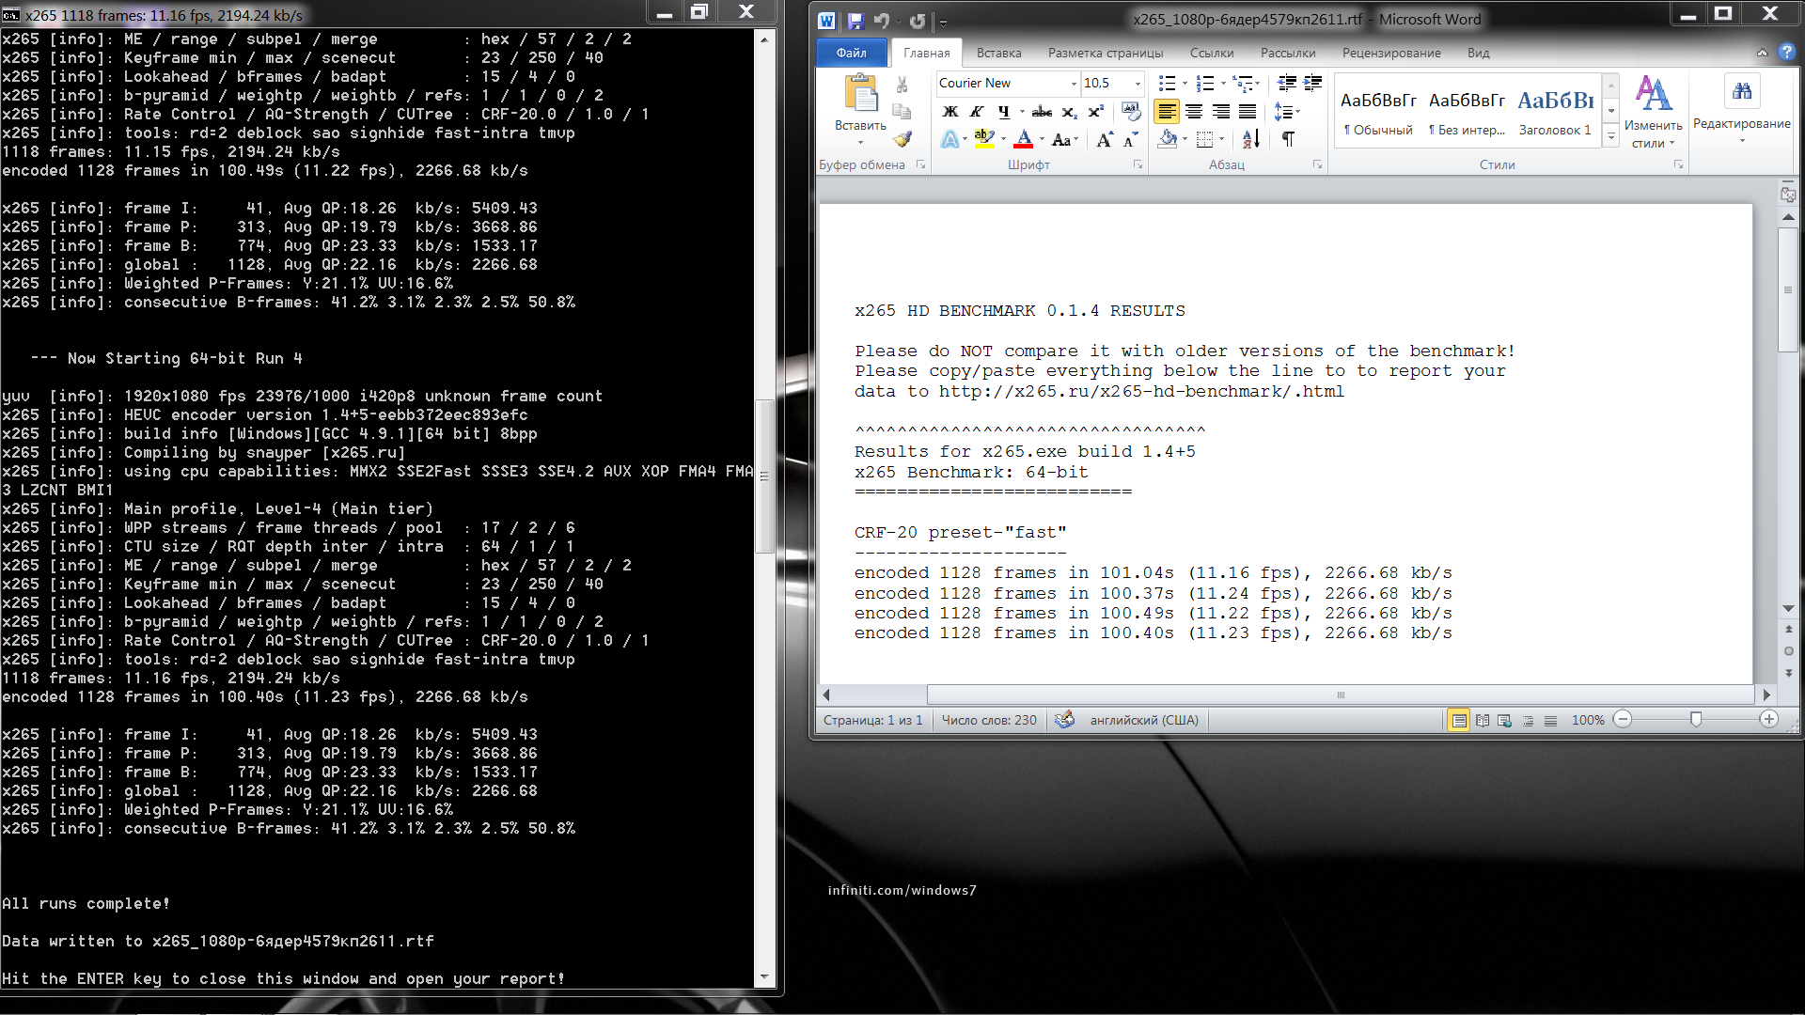
Task: Increase indent with the indent icon
Action: (1312, 84)
